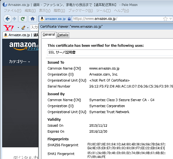
Task: Click the certificate serial number value
Action: [131, 86]
